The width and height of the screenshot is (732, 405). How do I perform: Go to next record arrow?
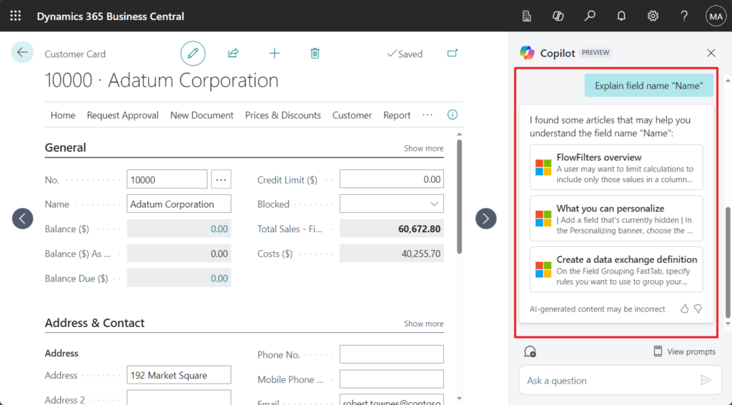click(x=486, y=219)
